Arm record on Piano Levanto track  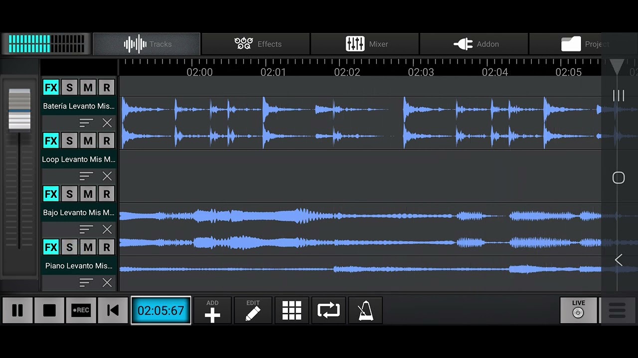coord(107,248)
